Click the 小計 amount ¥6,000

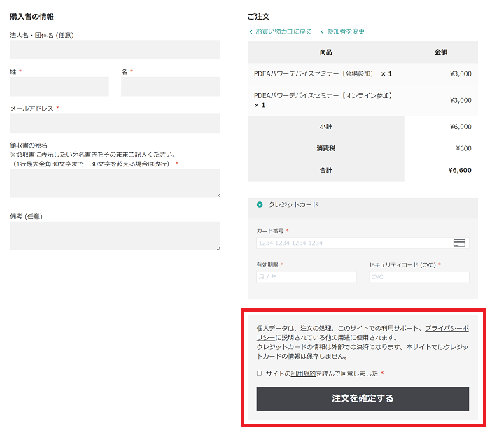461,127
